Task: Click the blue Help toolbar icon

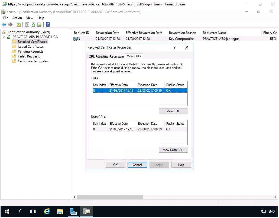Action: click(x=48, y=24)
